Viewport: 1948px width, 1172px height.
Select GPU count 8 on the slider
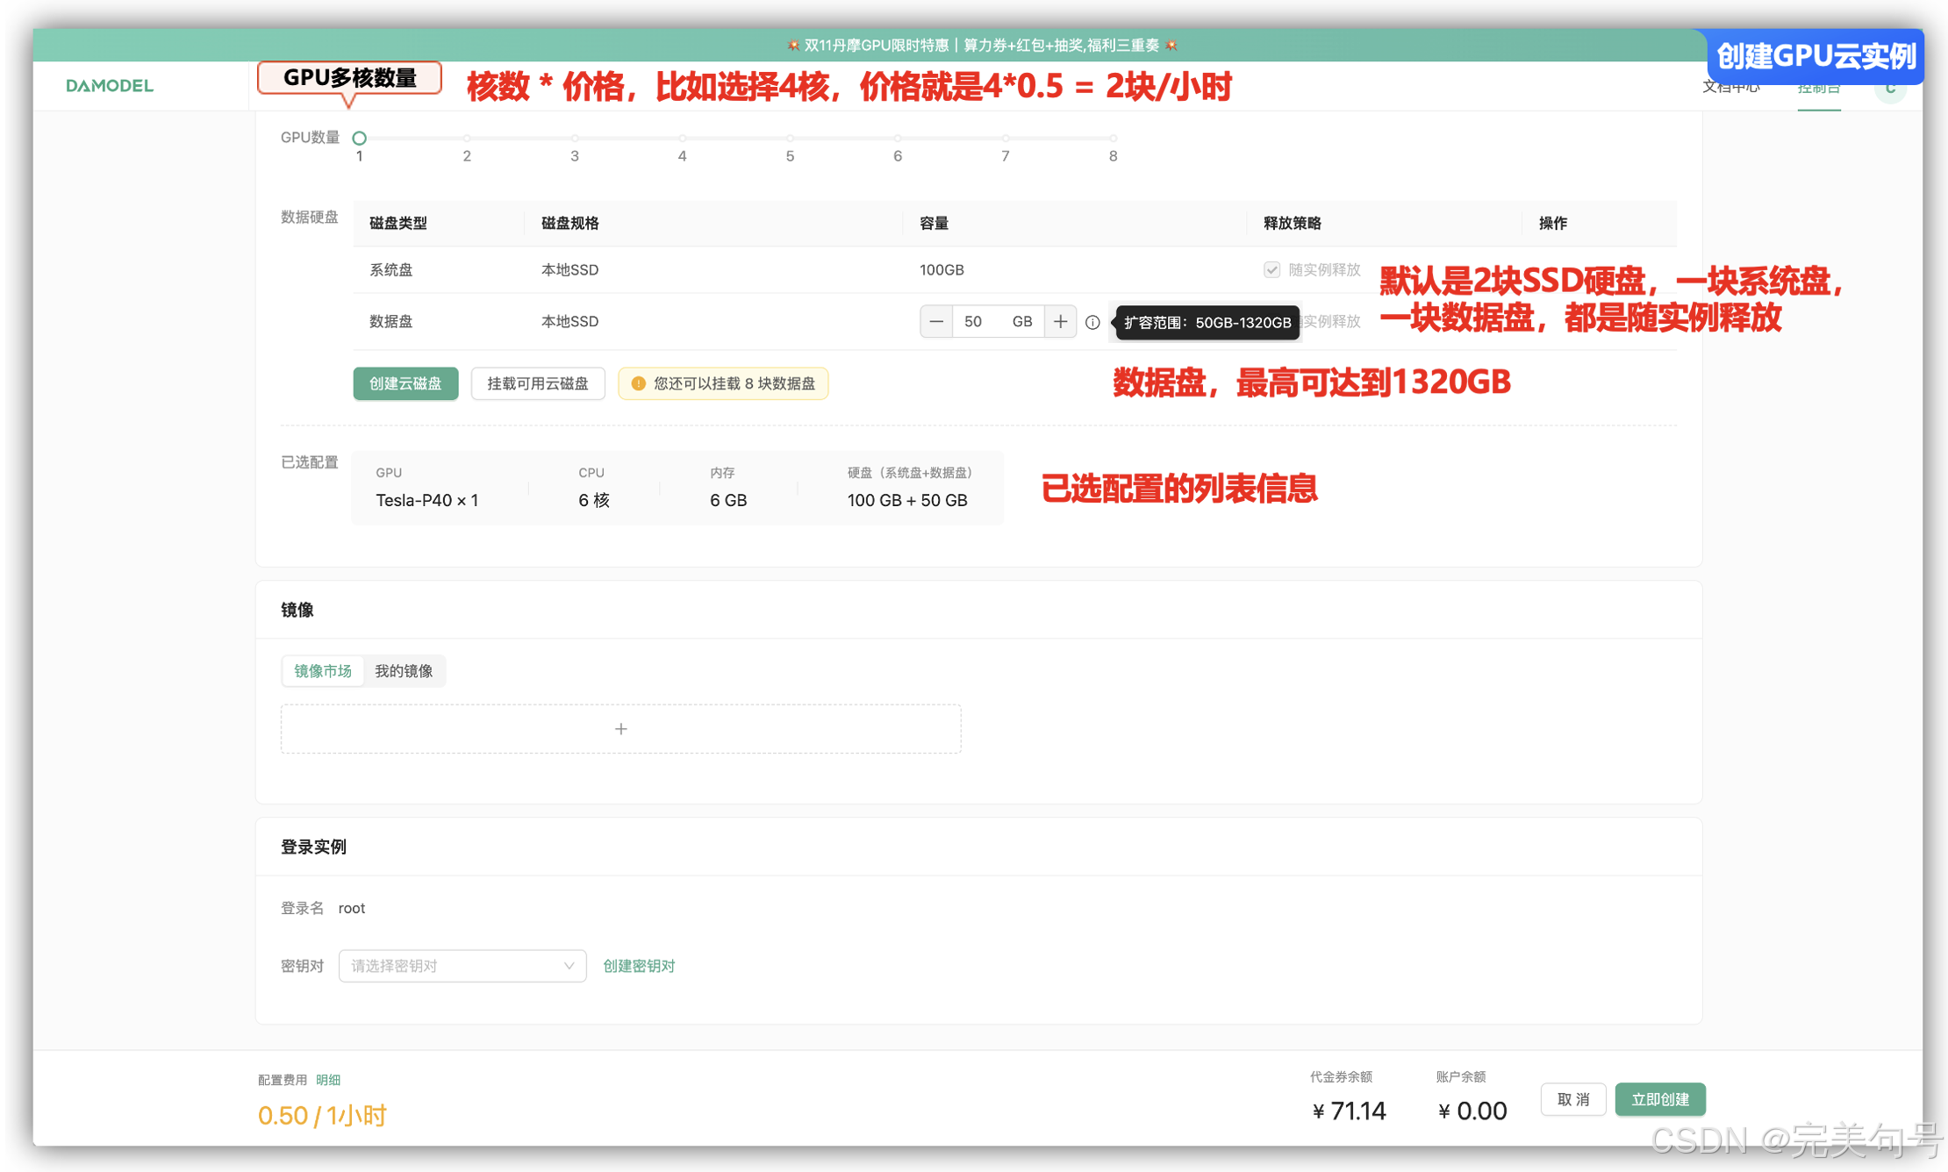point(1113,139)
